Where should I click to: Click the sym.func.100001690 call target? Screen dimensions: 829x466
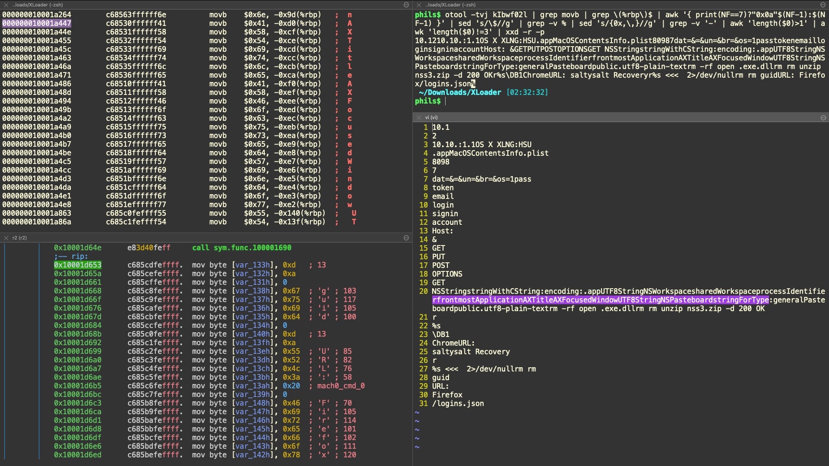tap(252, 248)
